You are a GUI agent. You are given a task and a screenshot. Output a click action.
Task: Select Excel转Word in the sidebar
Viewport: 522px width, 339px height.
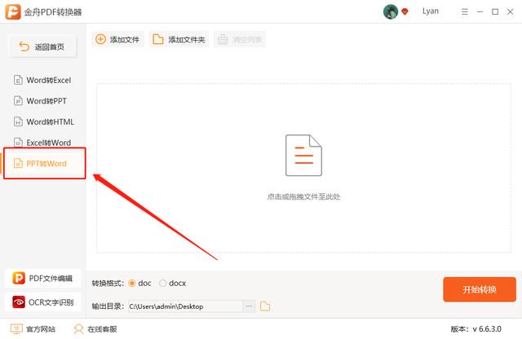click(x=43, y=143)
